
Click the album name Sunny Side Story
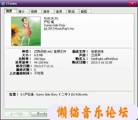(x=55, y=25)
